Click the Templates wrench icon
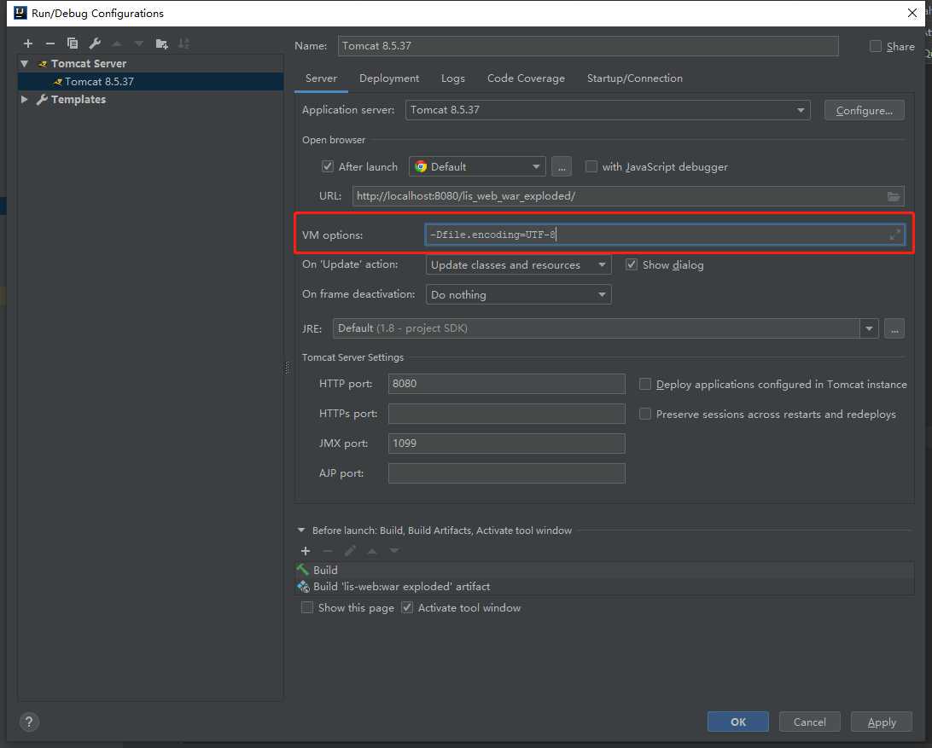 pyautogui.click(x=42, y=99)
